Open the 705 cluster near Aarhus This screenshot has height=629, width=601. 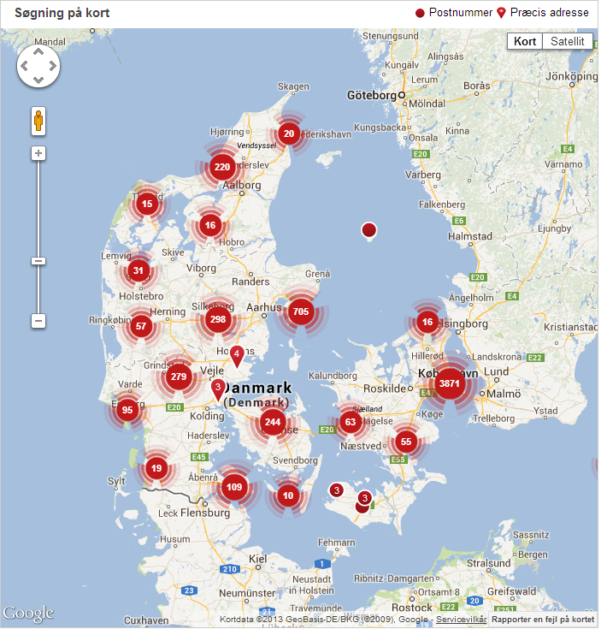click(x=301, y=312)
